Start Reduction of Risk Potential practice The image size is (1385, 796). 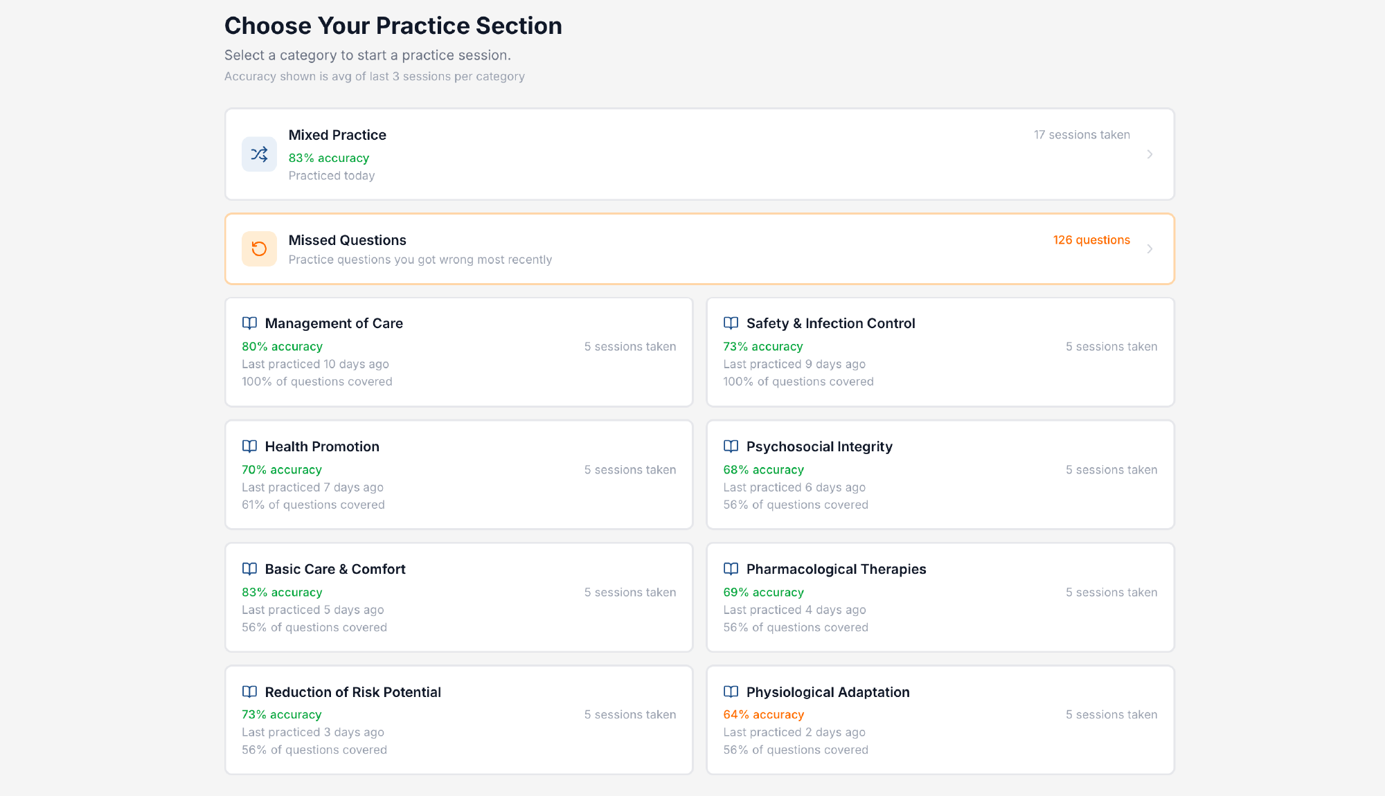(458, 720)
